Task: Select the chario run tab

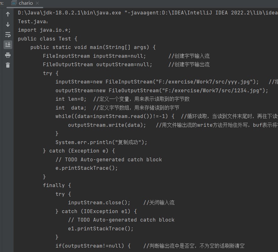Action: (x=25, y=3)
